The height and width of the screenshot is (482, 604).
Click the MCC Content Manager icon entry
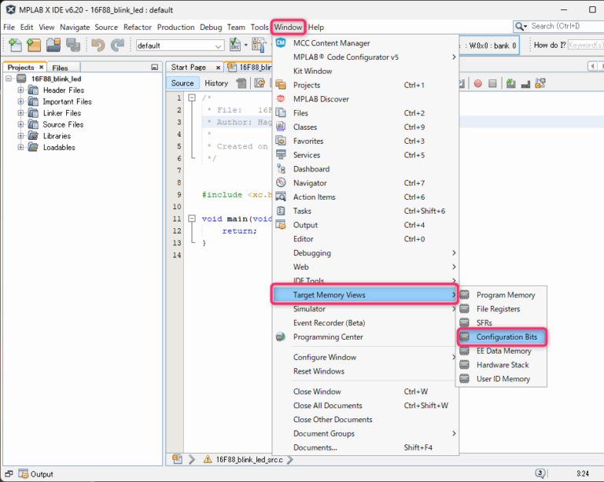(282, 43)
